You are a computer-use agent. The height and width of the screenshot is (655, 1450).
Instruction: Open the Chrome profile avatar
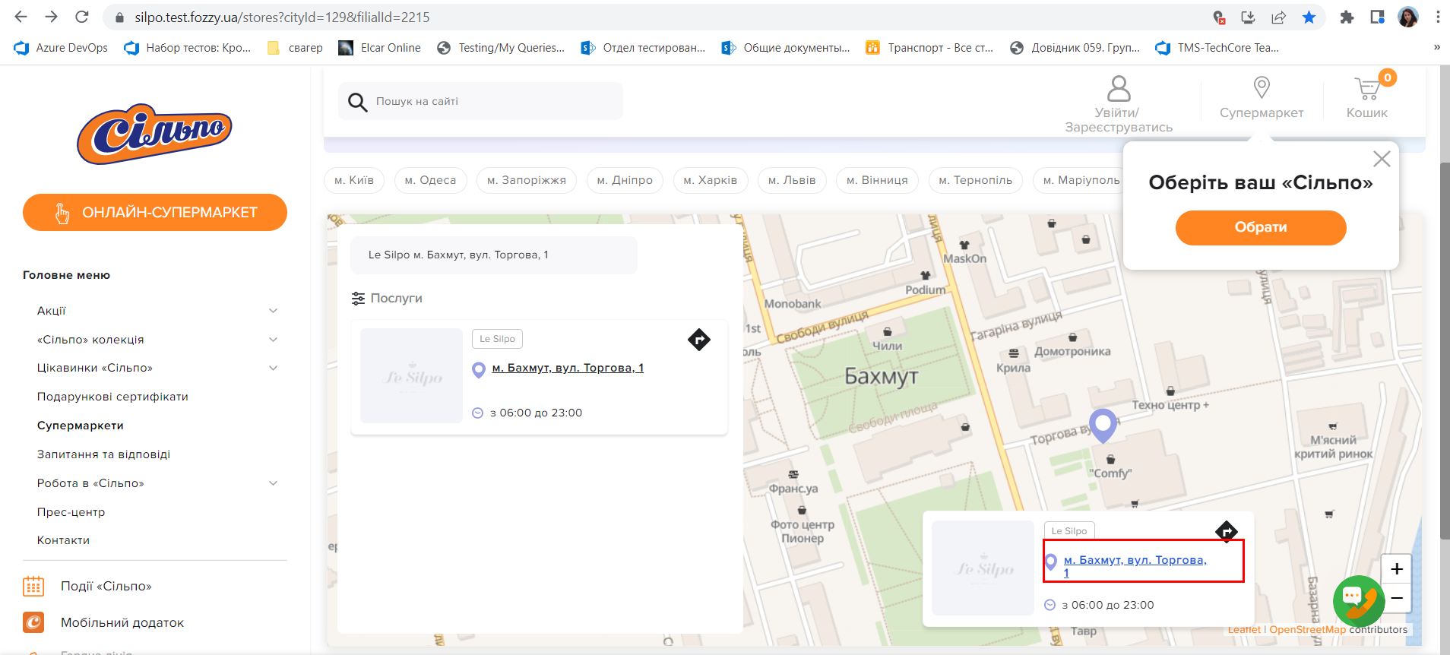[1407, 17]
